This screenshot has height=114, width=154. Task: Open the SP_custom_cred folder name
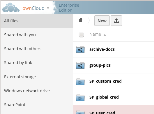point(105,81)
